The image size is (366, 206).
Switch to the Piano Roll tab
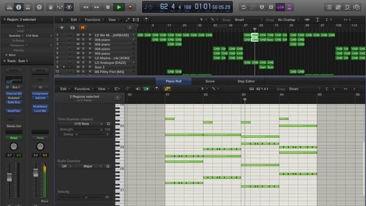tap(173, 81)
